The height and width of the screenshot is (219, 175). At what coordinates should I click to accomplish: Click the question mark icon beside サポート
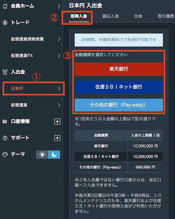coord(5,138)
